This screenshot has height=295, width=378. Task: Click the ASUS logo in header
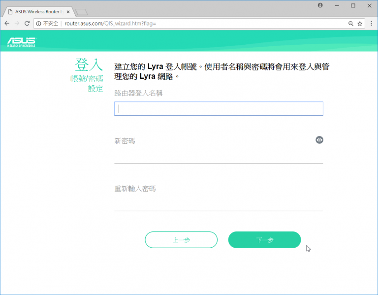[x=21, y=42]
